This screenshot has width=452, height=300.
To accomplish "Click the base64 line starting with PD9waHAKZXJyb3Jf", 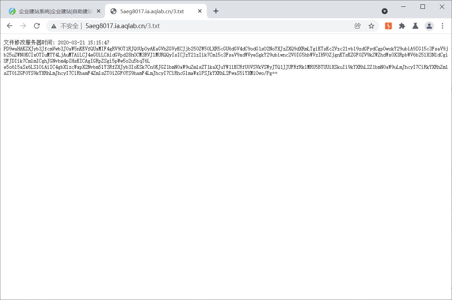I will tap(226, 49).
